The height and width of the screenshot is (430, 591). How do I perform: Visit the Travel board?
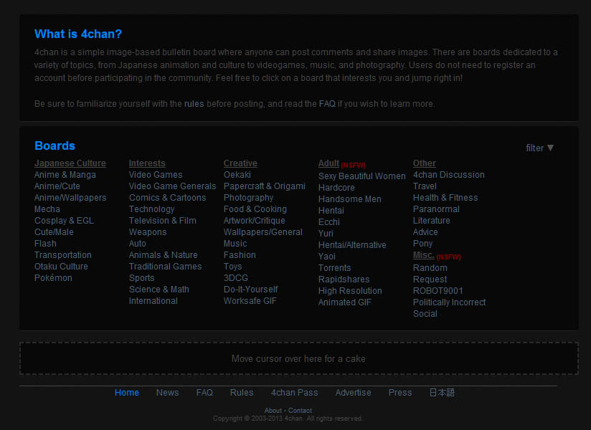(x=425, y=186)
